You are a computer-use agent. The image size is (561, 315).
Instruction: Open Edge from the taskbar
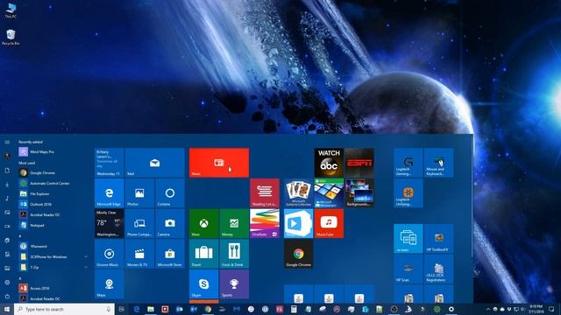point(137,309)
